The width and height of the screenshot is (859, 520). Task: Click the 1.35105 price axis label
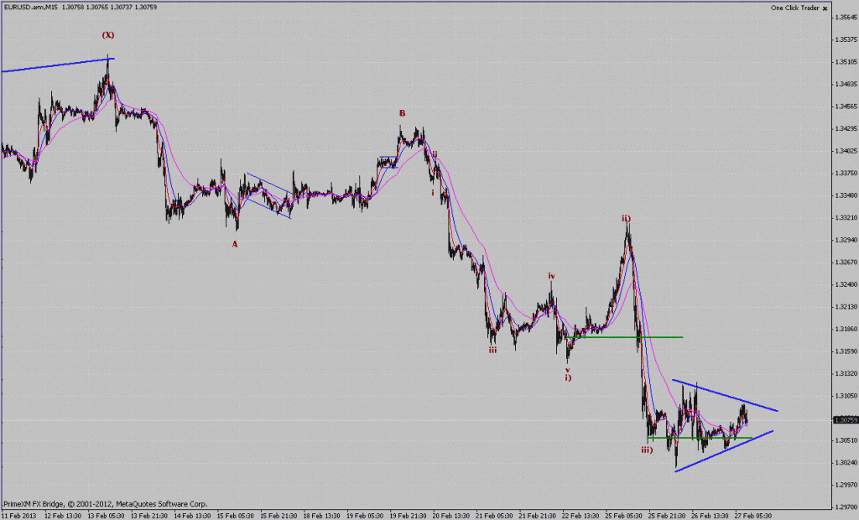coord(846,62)
